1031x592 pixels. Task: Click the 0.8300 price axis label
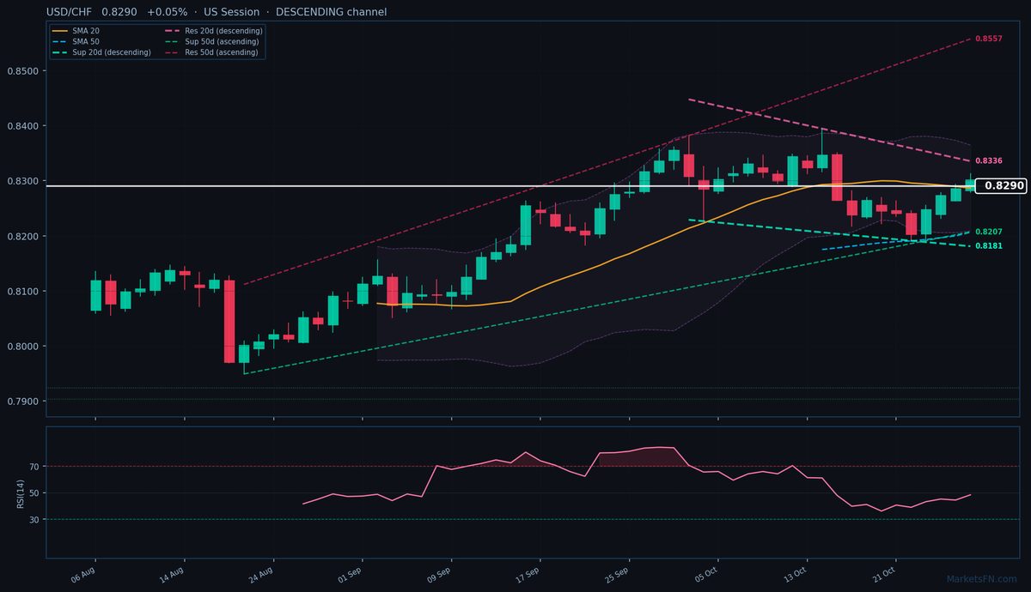click(22, 181)
